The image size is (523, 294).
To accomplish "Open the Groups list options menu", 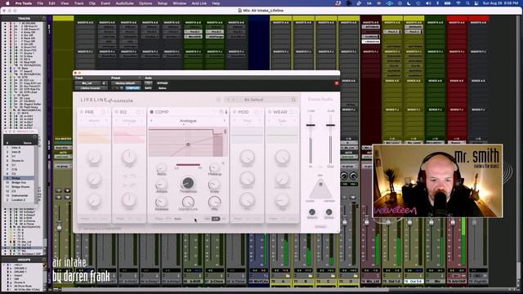I will pyautogui.click(x=43, y=260).
